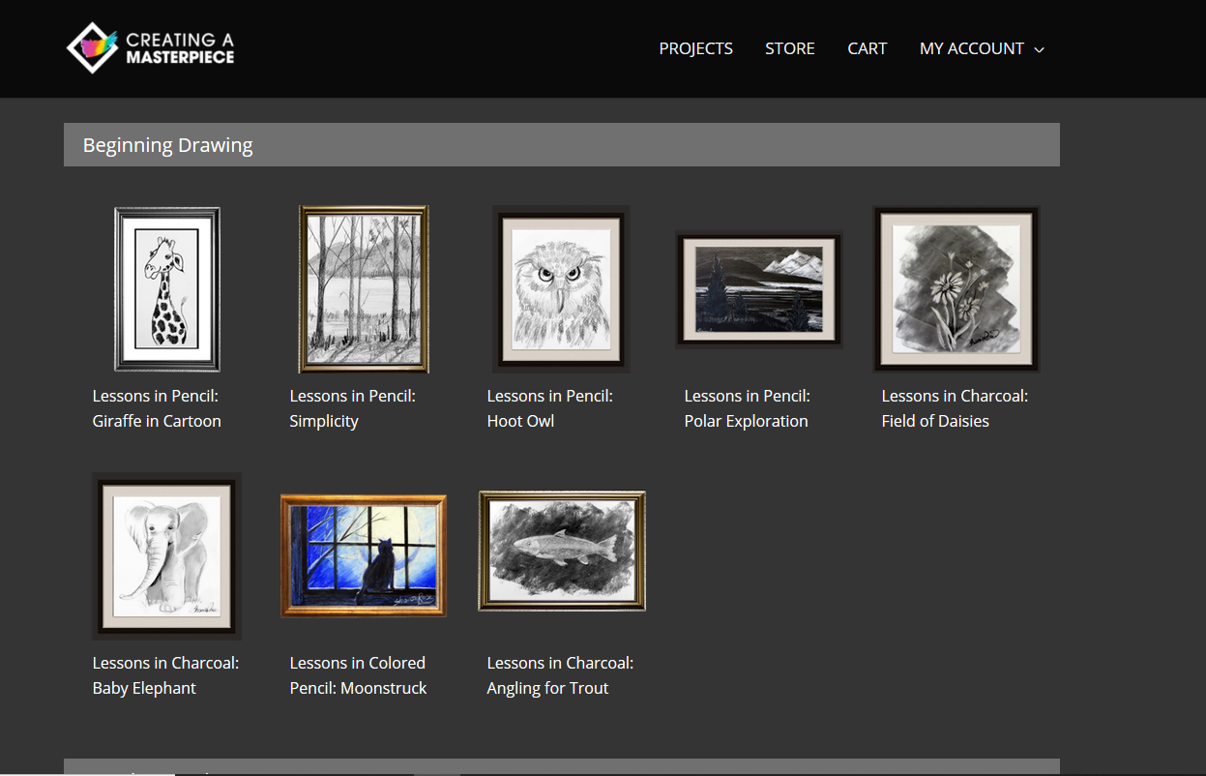Expand the My Account dropdown chevron
The height and width of the screenshot is (776, 1206).
click(x=1040, y=49)
